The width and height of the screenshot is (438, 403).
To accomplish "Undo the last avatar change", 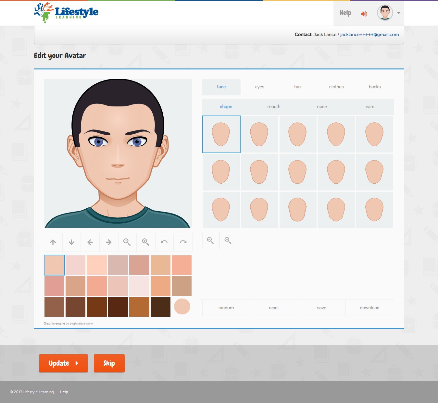I will tap(164, 242).
